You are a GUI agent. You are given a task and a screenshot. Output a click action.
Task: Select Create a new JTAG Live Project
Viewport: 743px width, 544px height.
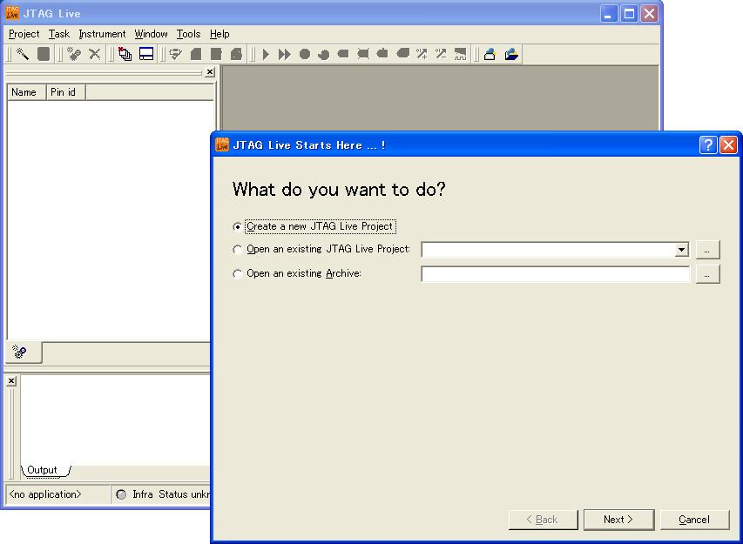click(x=314, y=226)
